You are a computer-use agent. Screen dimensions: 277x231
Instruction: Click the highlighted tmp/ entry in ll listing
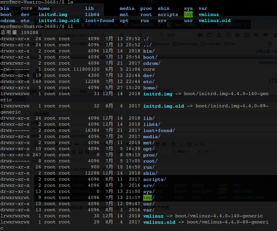coord(148,198)
